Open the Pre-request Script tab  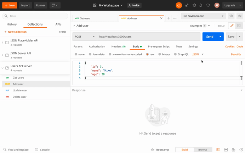coord(159,46)
